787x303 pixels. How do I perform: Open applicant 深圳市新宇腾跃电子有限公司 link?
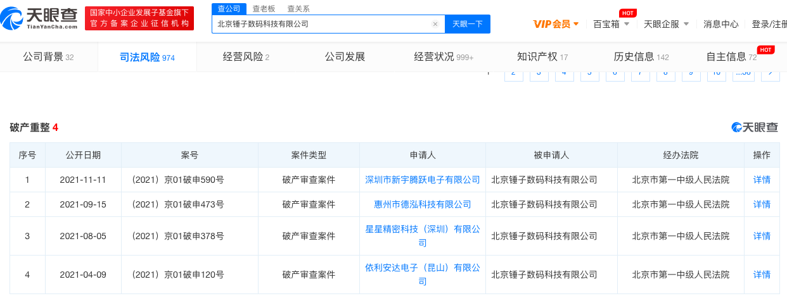tap(423, 180)
